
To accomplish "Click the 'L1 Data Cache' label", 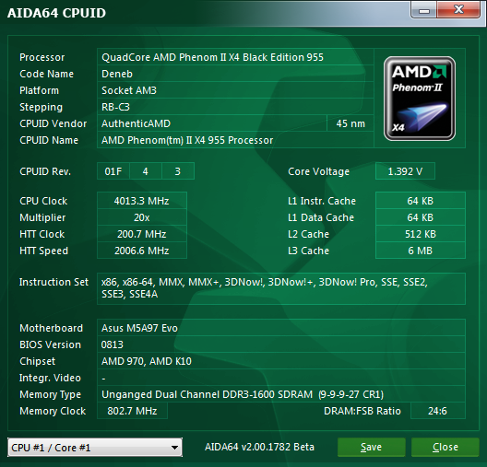I will [321, 217].
